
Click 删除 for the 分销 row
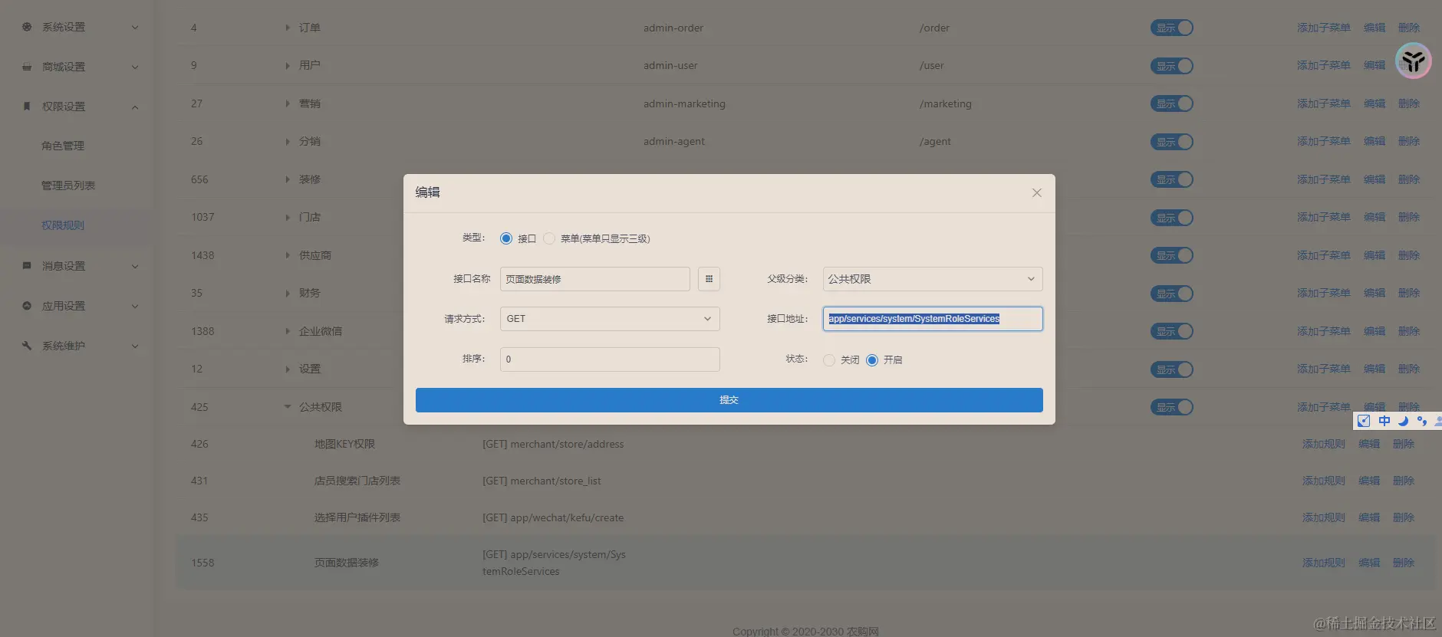tap(1409, 141)
